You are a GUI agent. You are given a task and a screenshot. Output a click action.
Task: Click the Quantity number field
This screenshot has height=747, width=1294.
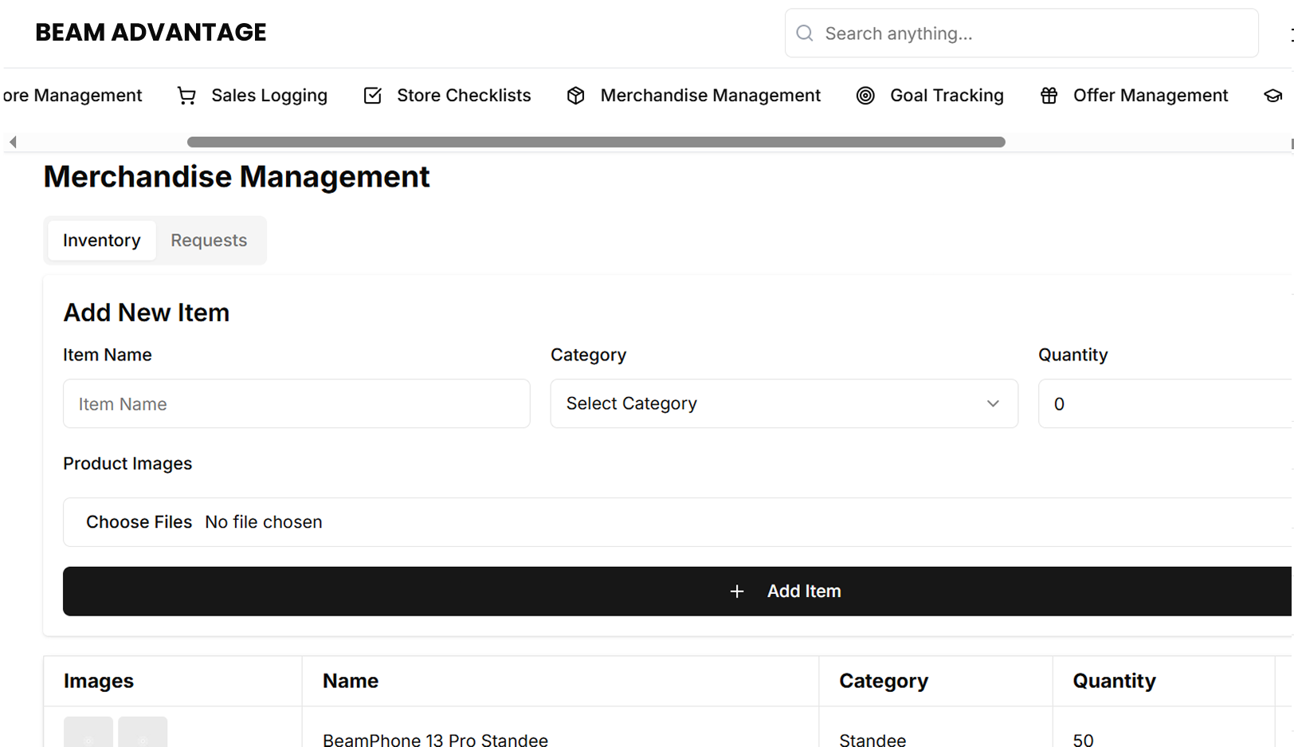[1163, 403]
